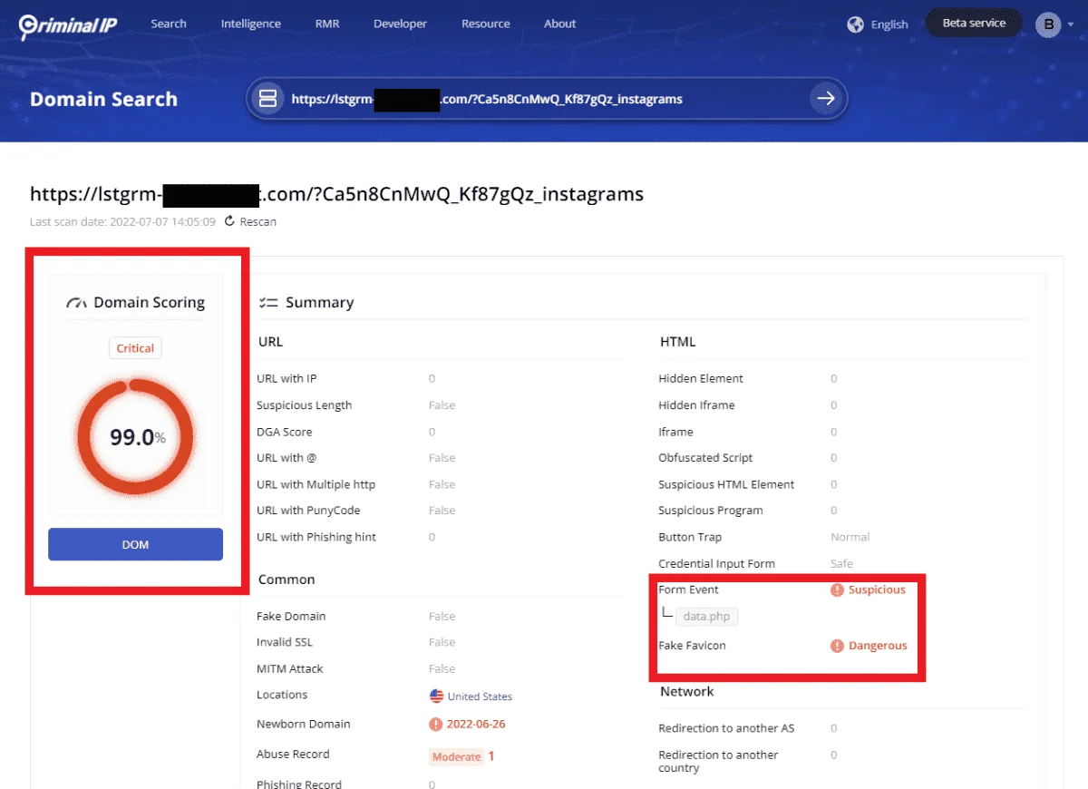
Task: Click the URL with Phishing hint row label
Action: pyautogui.click(x=316, y=537)
